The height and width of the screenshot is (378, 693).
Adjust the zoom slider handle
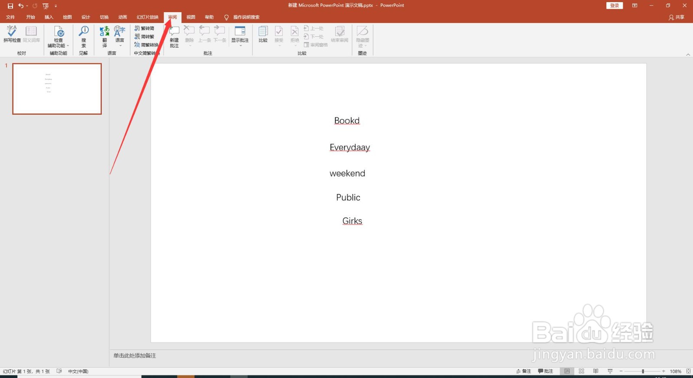(643, 371)
